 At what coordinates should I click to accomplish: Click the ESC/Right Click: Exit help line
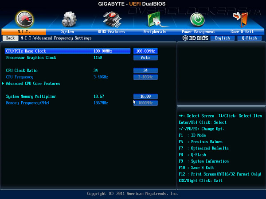pos(200,180)
